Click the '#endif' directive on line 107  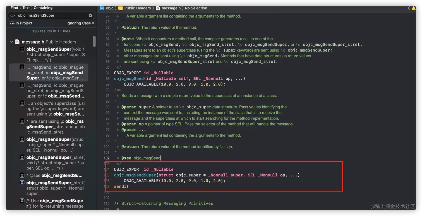[121, 186]
